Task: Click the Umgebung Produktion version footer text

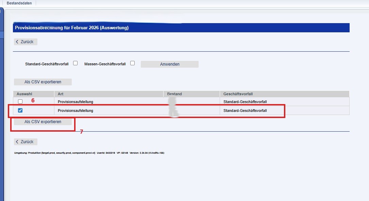Action: point(89,153)
